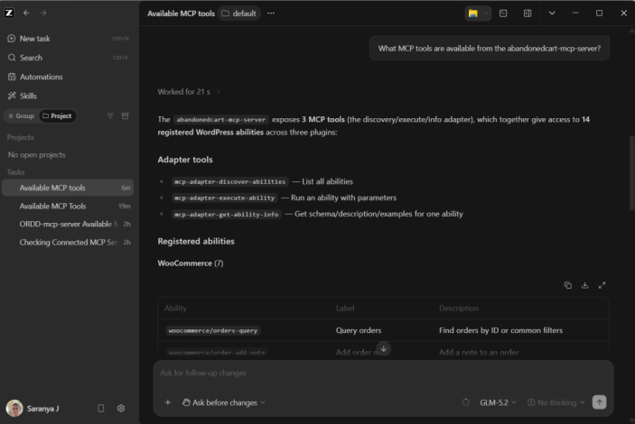This screenshot has width=635, height=424.
Task: Click the 'Adapter tools' heading
Action: coord(185,160)
